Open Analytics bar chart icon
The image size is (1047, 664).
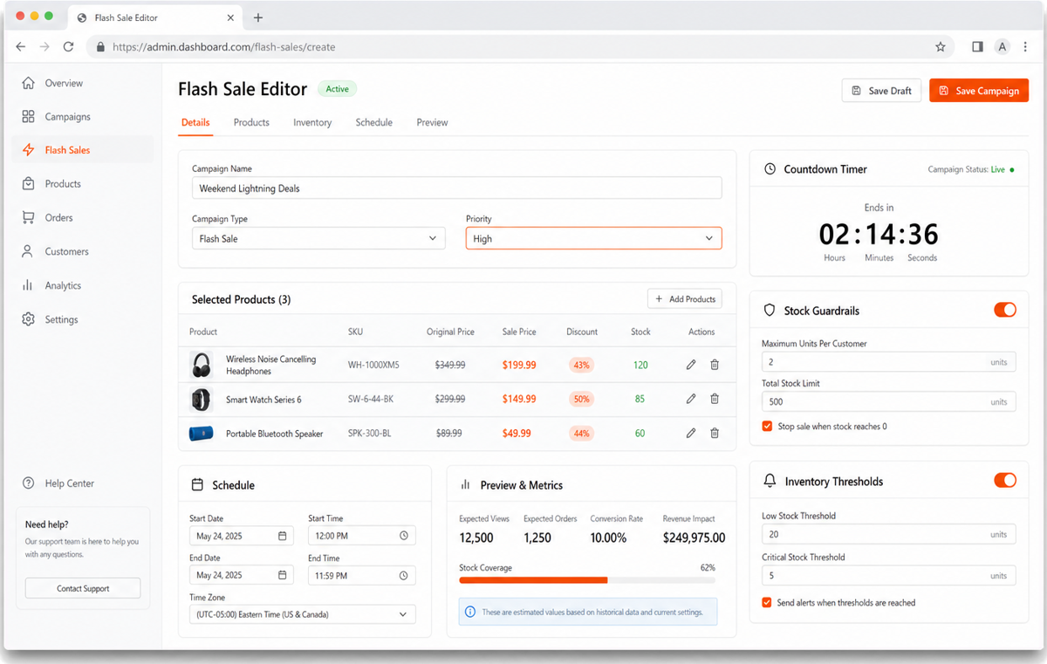pos(29,285)
